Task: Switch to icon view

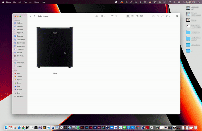Action: tap(128, 16)
